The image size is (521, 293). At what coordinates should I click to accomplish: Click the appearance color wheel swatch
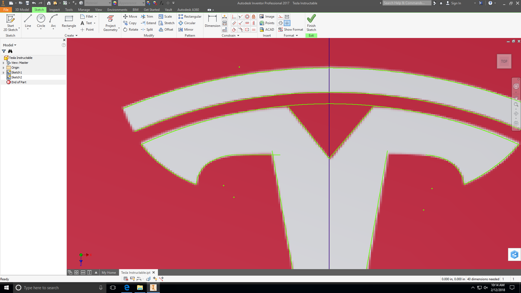click(115, 3)
